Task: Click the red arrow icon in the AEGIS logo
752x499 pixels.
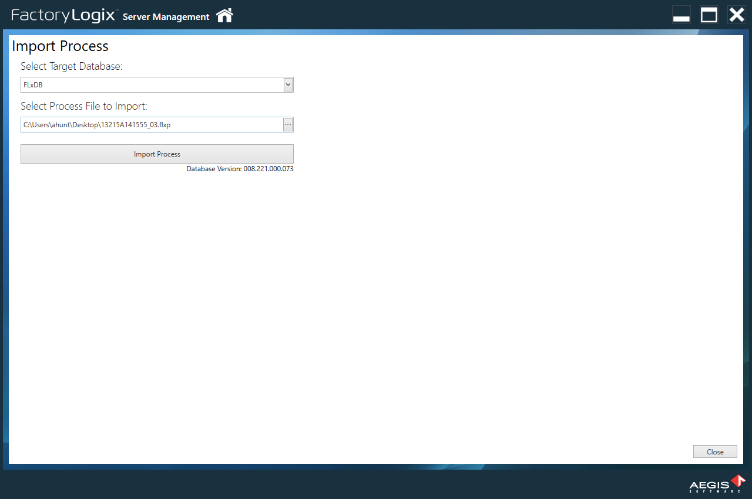Action: coord(737,481)
